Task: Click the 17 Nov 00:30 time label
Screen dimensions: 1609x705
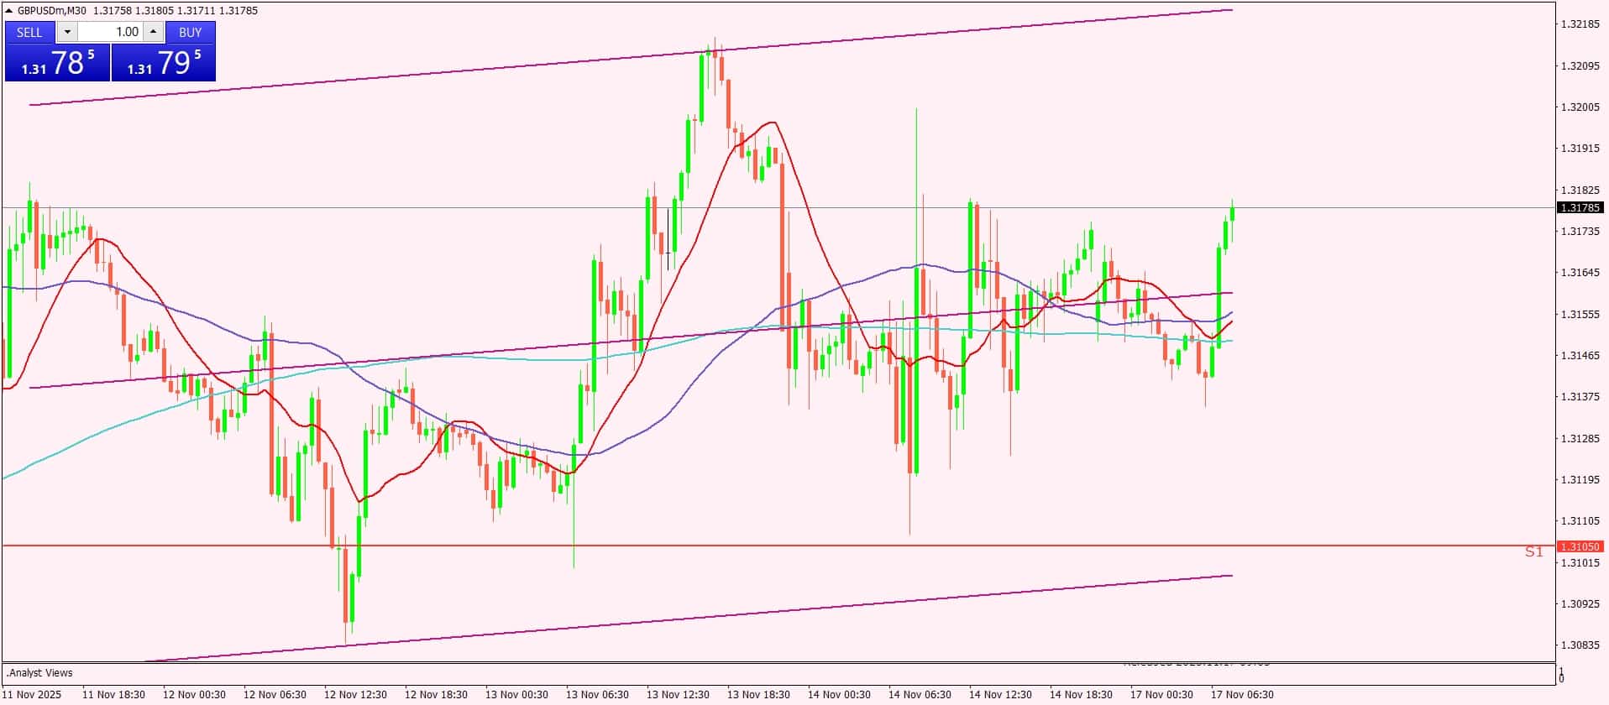Action: [1161, 695]
